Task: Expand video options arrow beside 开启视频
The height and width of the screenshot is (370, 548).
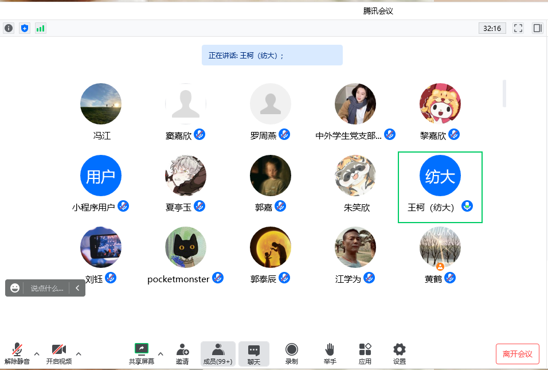Action: pos(79,354)
